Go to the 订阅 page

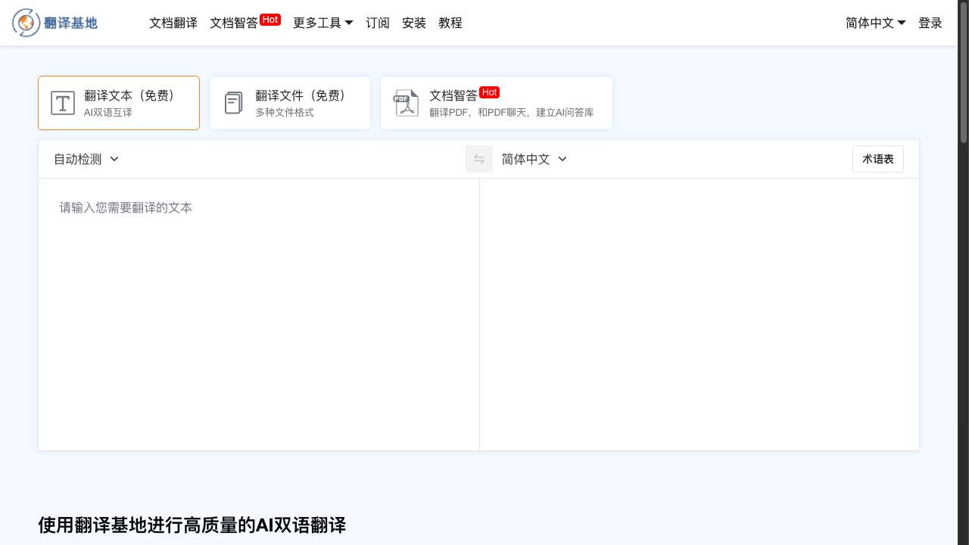378,23
